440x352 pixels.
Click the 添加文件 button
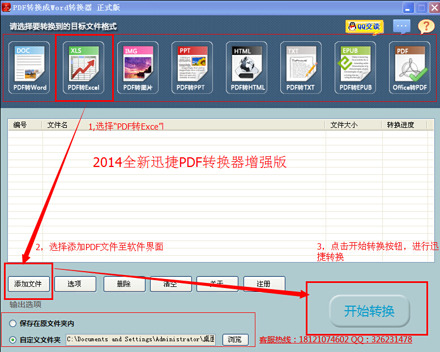pos(29,284)
